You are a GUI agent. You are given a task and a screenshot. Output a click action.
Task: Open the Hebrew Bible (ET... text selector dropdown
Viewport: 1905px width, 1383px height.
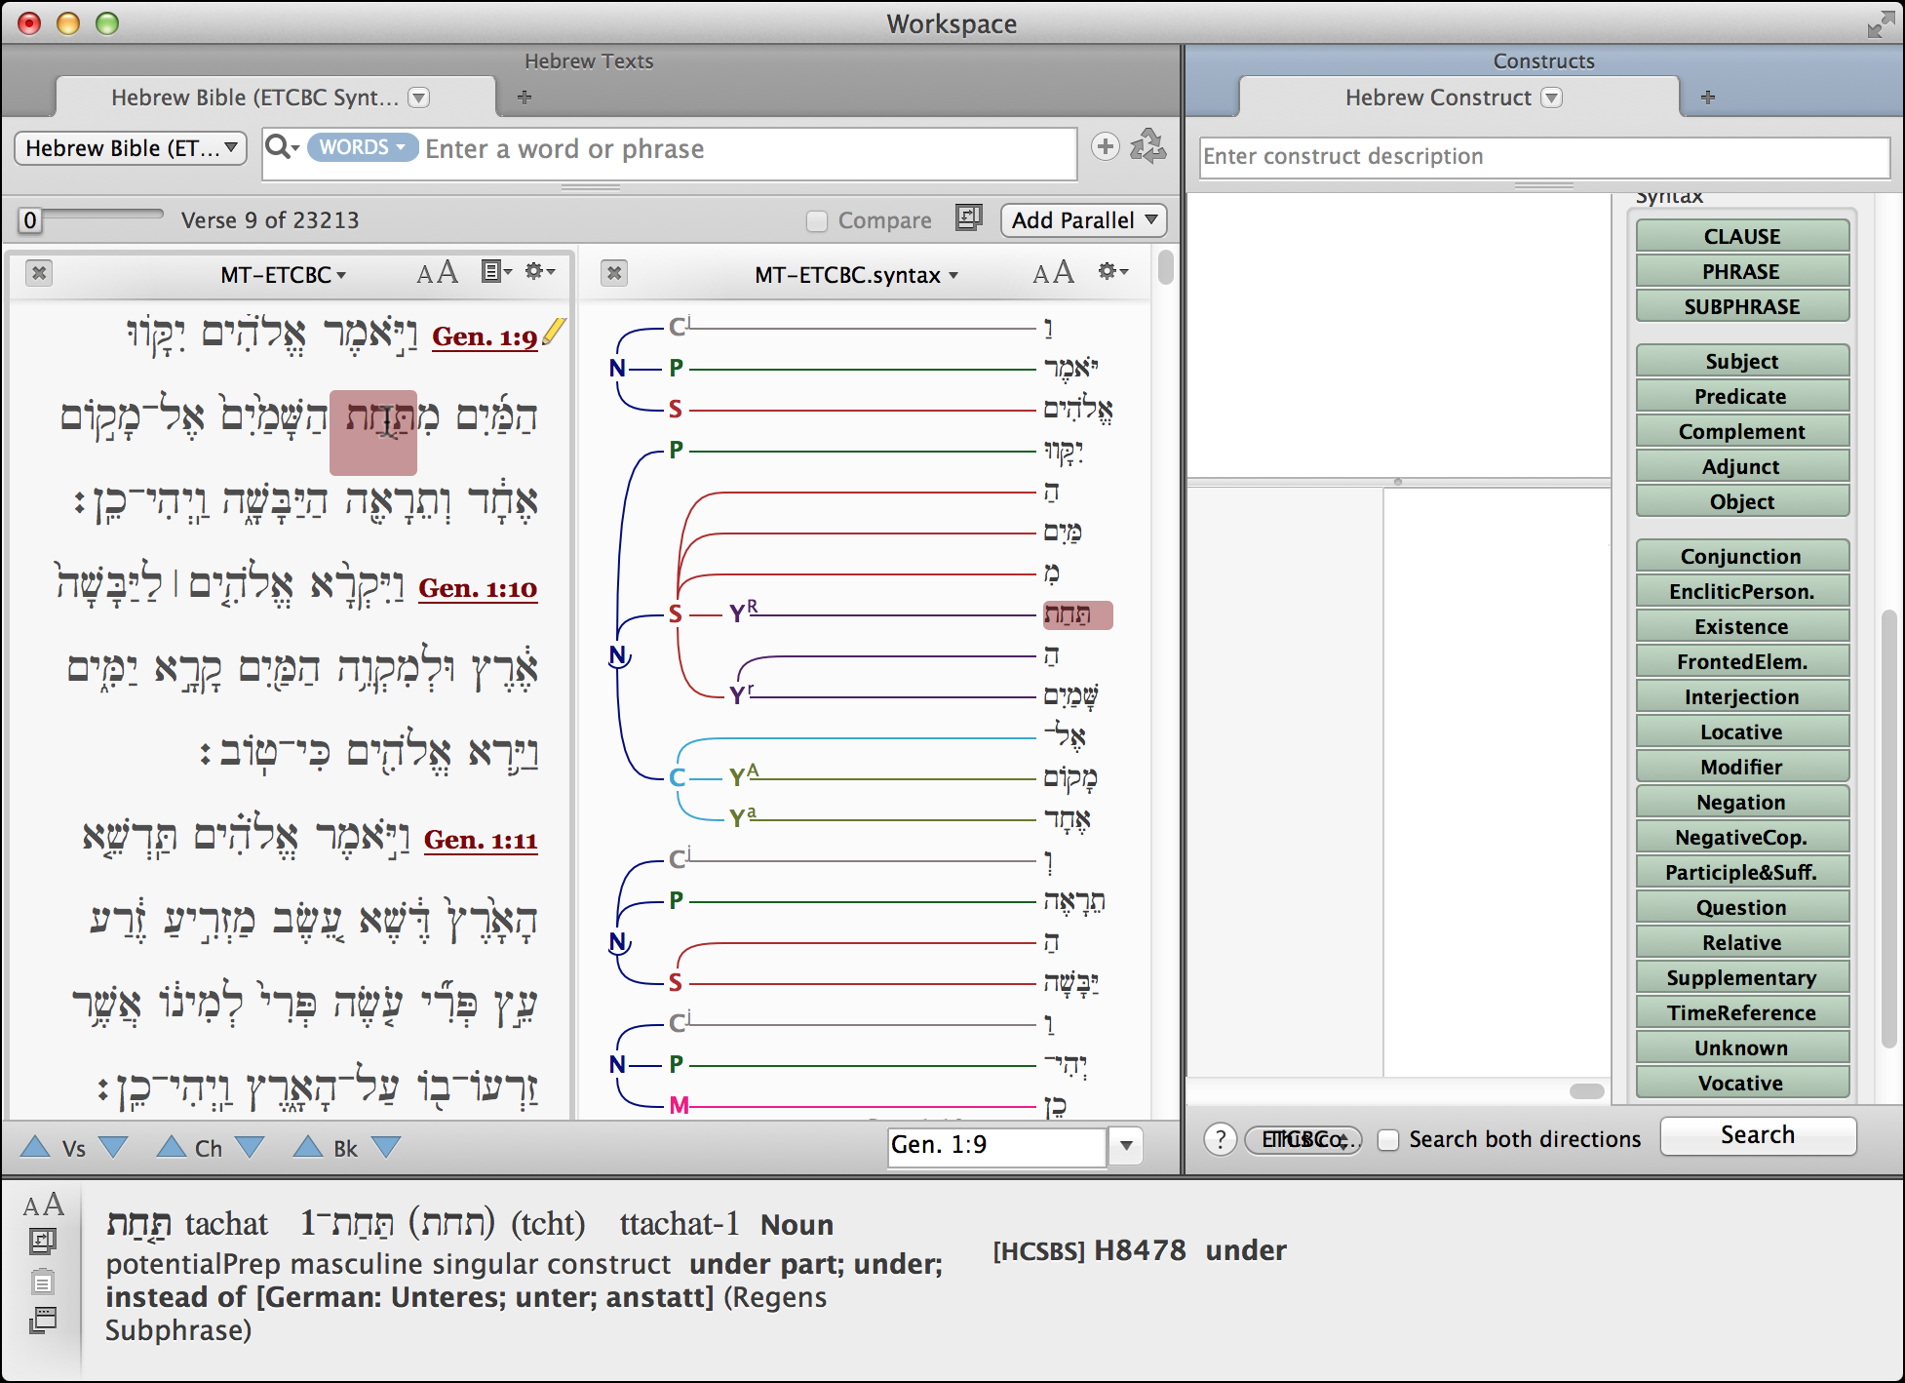[131, 148]
